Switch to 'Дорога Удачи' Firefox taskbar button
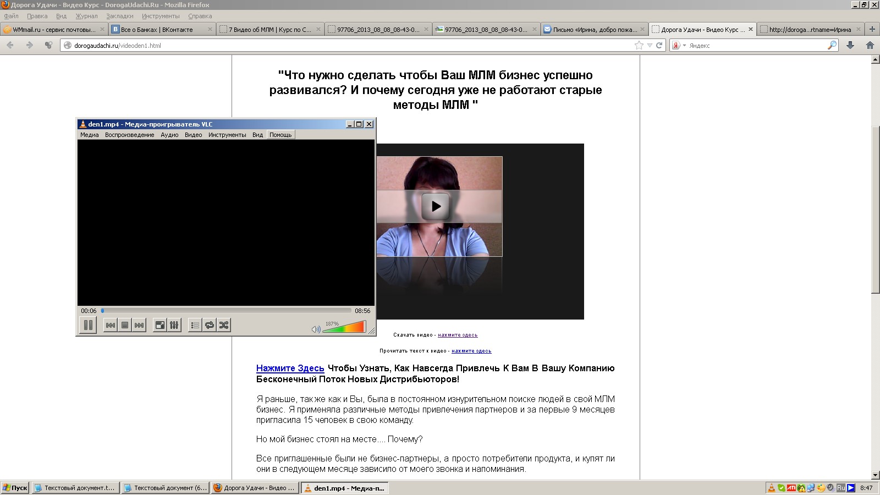The height and width of the screenshot is (495, 880). [255, 488]
